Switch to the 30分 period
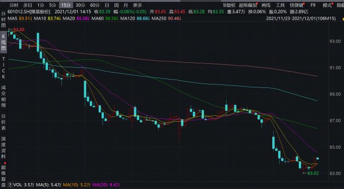The width and height of the screenshot is (344, 189). point(80,5)
